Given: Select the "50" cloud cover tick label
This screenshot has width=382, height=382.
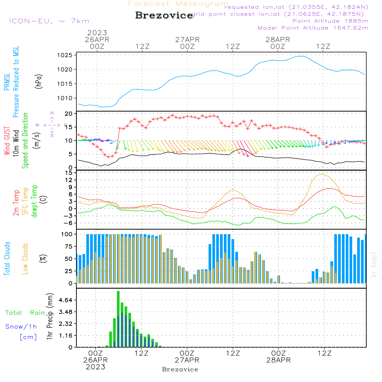Looking at the screenshot, I should [x=69, y=259].
